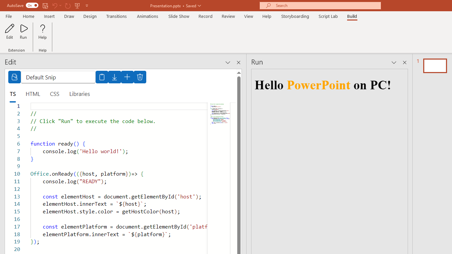Open the Animations ribbon tab
Screen dimensions: 452x254
(148, 16)
